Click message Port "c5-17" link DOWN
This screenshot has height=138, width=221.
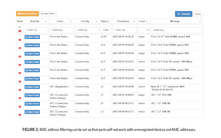pos(171,37)
